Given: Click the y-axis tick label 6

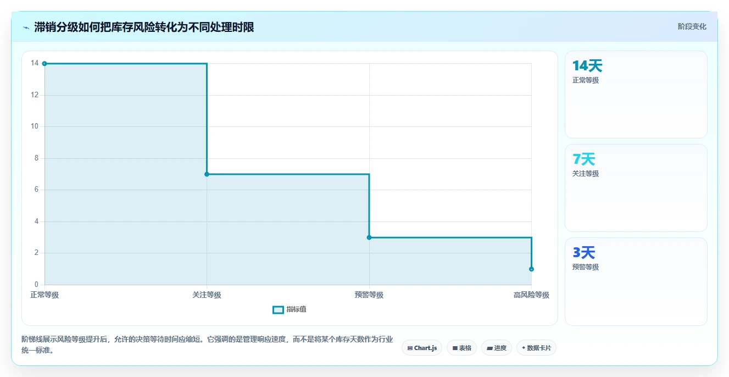Looking at the screenshot, I should point(36,190).
